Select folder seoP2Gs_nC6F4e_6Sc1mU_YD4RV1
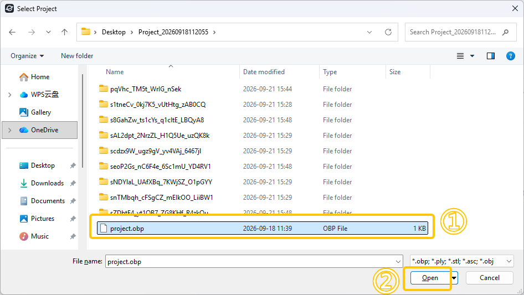The image size is (524, 295). 161,167
